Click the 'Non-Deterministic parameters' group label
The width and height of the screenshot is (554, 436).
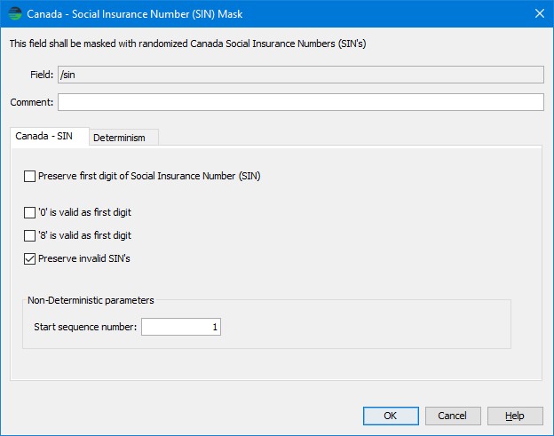(x=91, y=300)
